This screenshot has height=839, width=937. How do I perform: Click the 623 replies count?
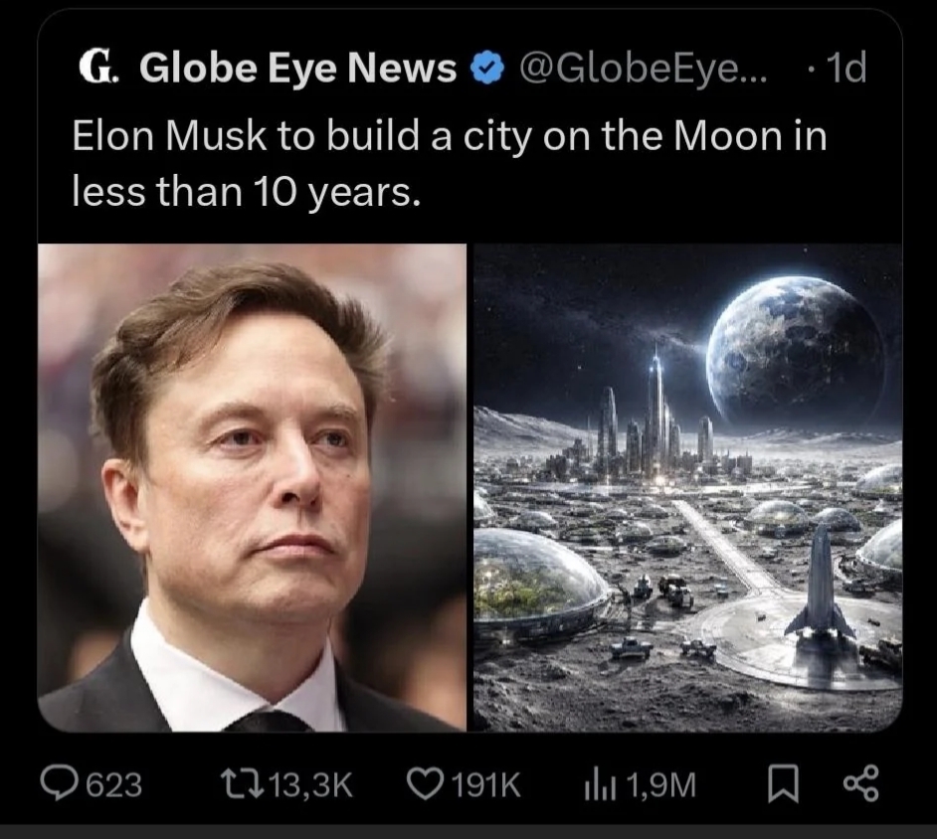[113, 785]
